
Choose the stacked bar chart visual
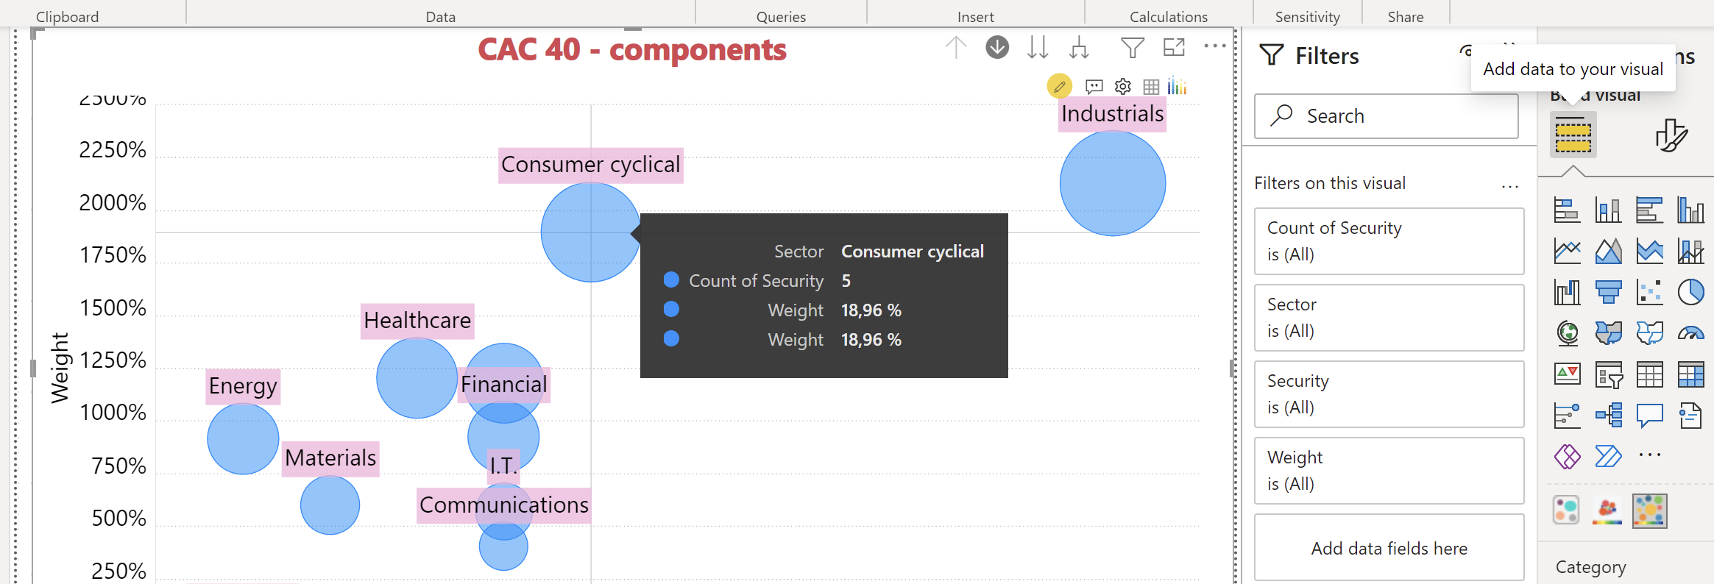tap(1567, 210)
